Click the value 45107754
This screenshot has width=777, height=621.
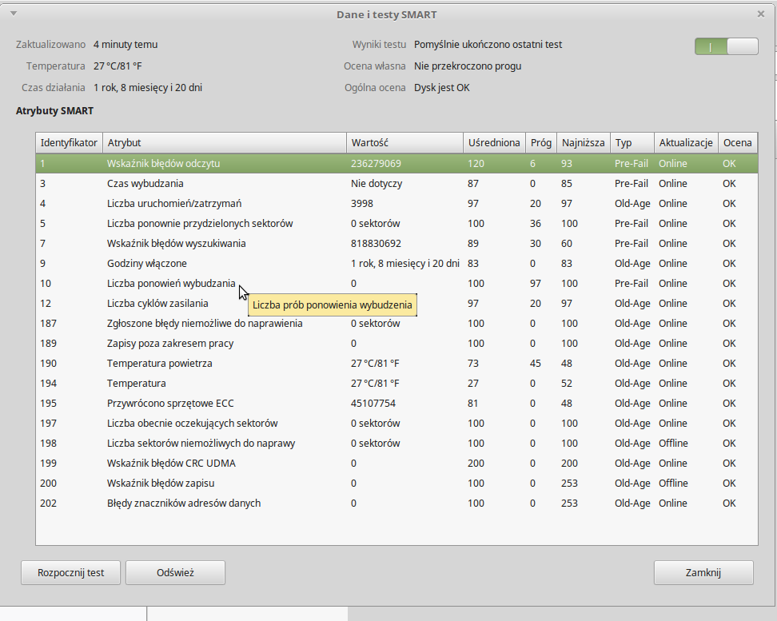(x=373, y=404)
